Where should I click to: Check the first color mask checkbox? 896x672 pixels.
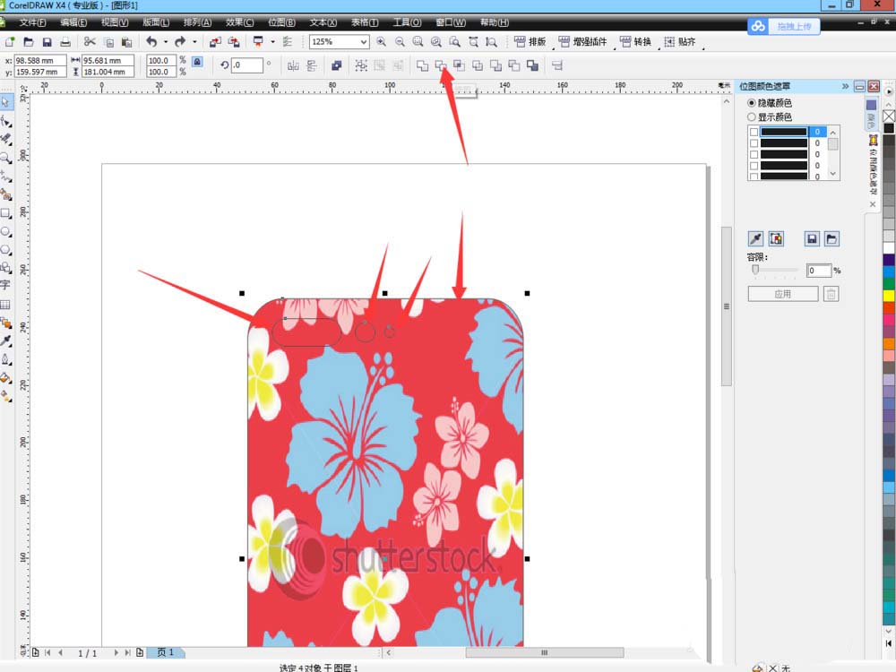[754, 132]
